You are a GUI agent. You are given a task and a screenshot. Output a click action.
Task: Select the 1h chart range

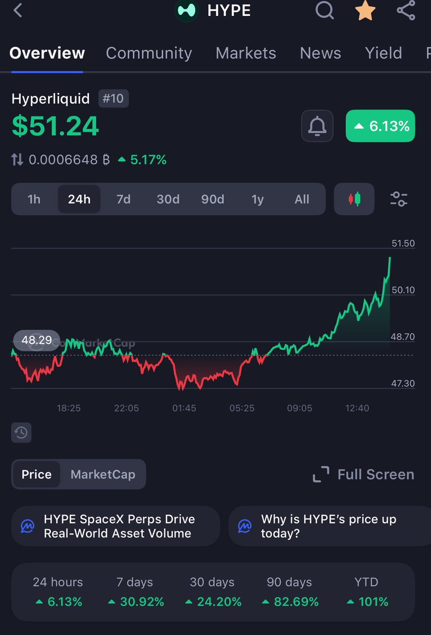pyautogui.click(x=34, y=199)
